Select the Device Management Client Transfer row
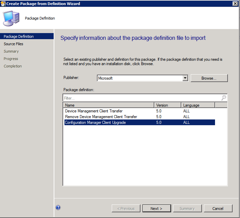This screenshot has width=240, height=218. click(140, 111)
